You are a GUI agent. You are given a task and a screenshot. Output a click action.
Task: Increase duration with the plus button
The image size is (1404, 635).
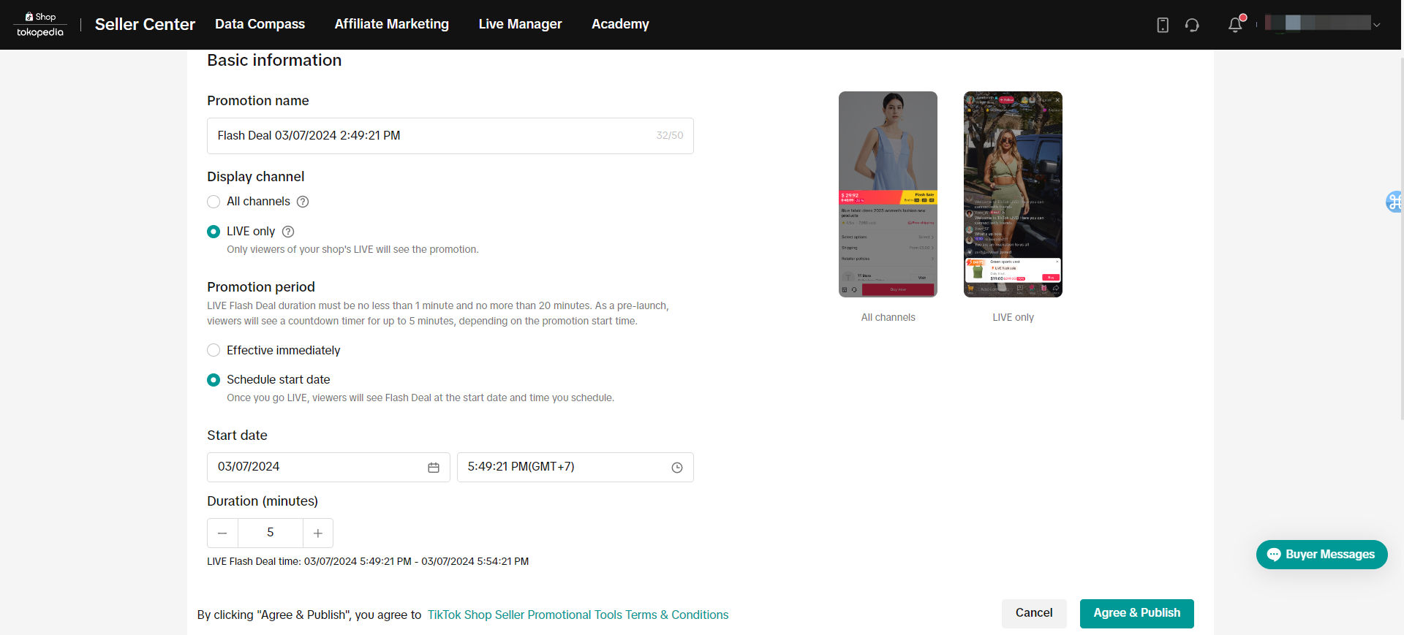318,533
